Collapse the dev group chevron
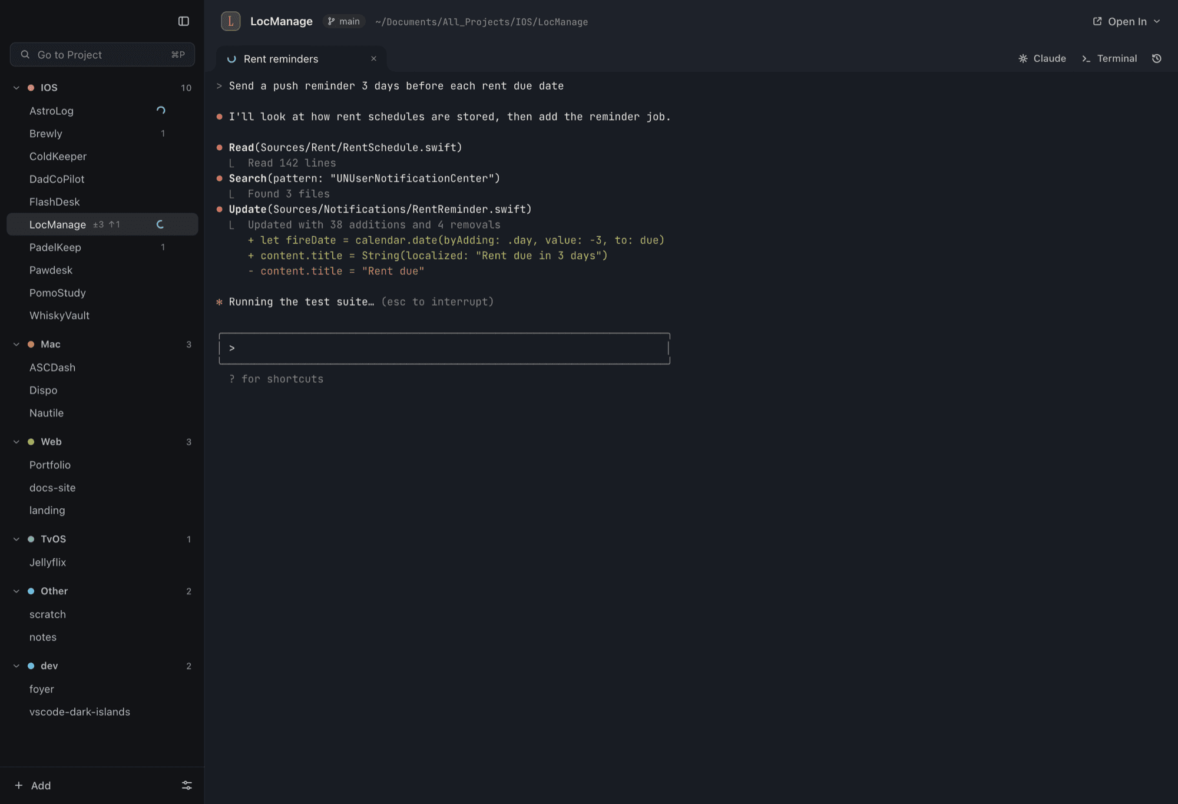The image size is (1178, 804). coord(16,666)
